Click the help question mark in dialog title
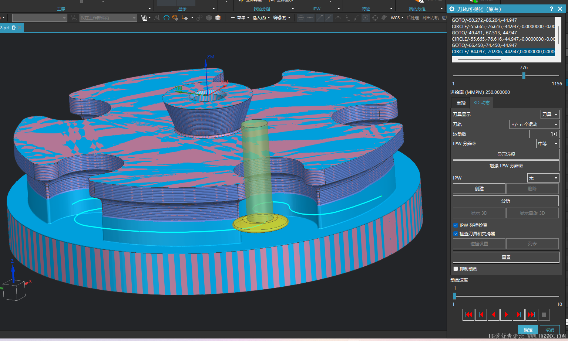The image size is (568, 341). (552, 9)
